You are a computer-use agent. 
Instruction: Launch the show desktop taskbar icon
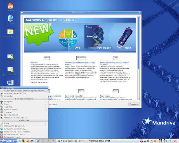tap(19, 141)
